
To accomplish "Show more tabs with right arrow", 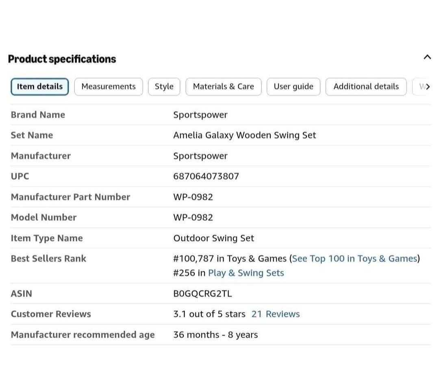I will pos(428,87).
